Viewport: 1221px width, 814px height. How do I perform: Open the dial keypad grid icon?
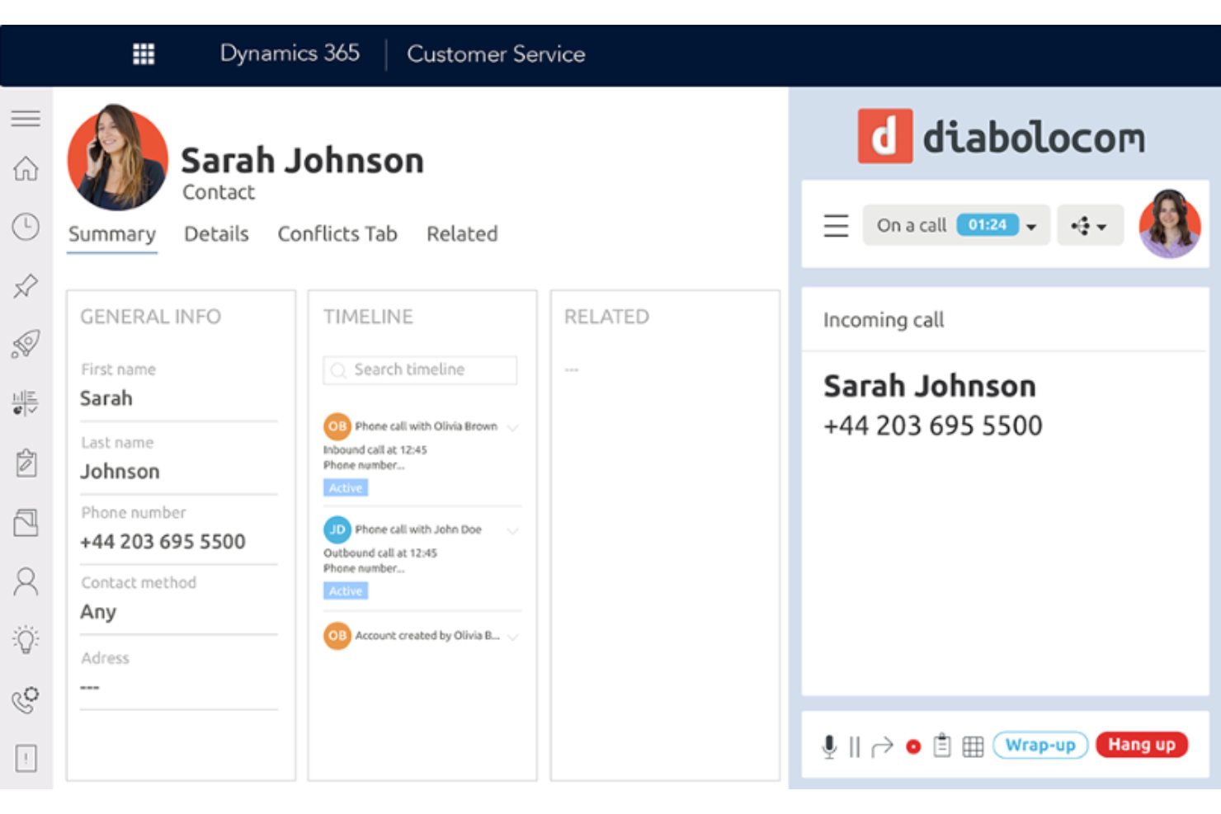point(973,746)
